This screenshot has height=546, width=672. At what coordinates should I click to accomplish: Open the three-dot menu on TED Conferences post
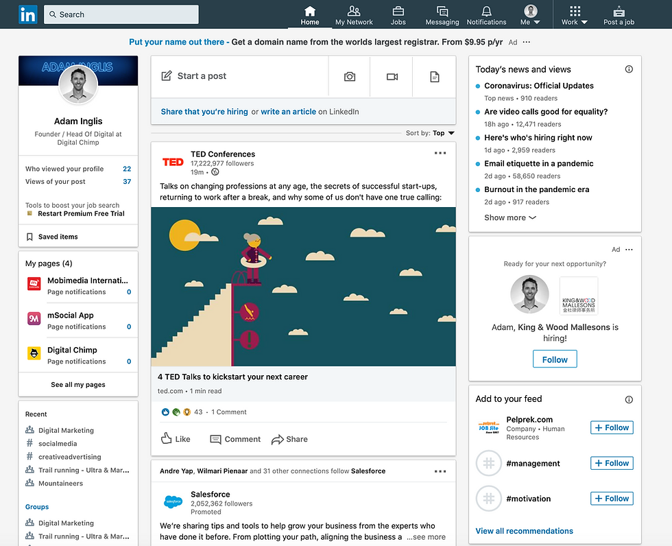(x=440, y=153)
